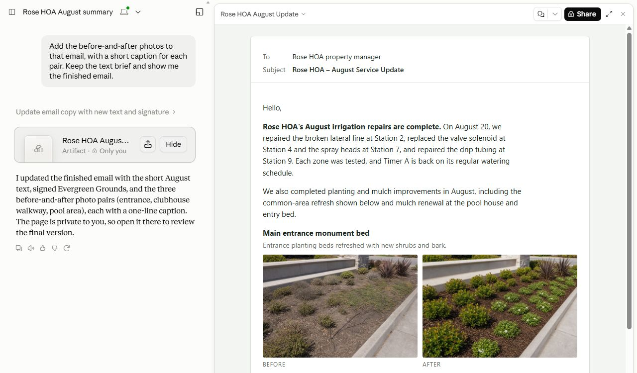Expand the Update email copy steps
Screen dimensions: 637x373
96,112
